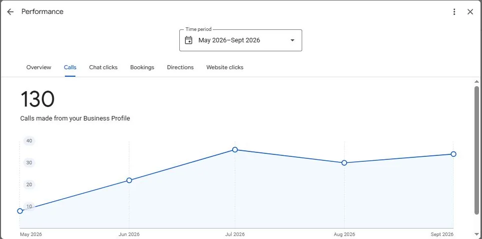Click the scrollbar down arrow

click(477, 235)
